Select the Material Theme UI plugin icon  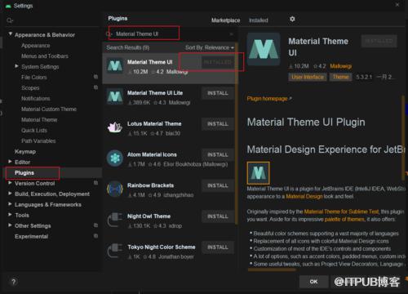point(115,65)
